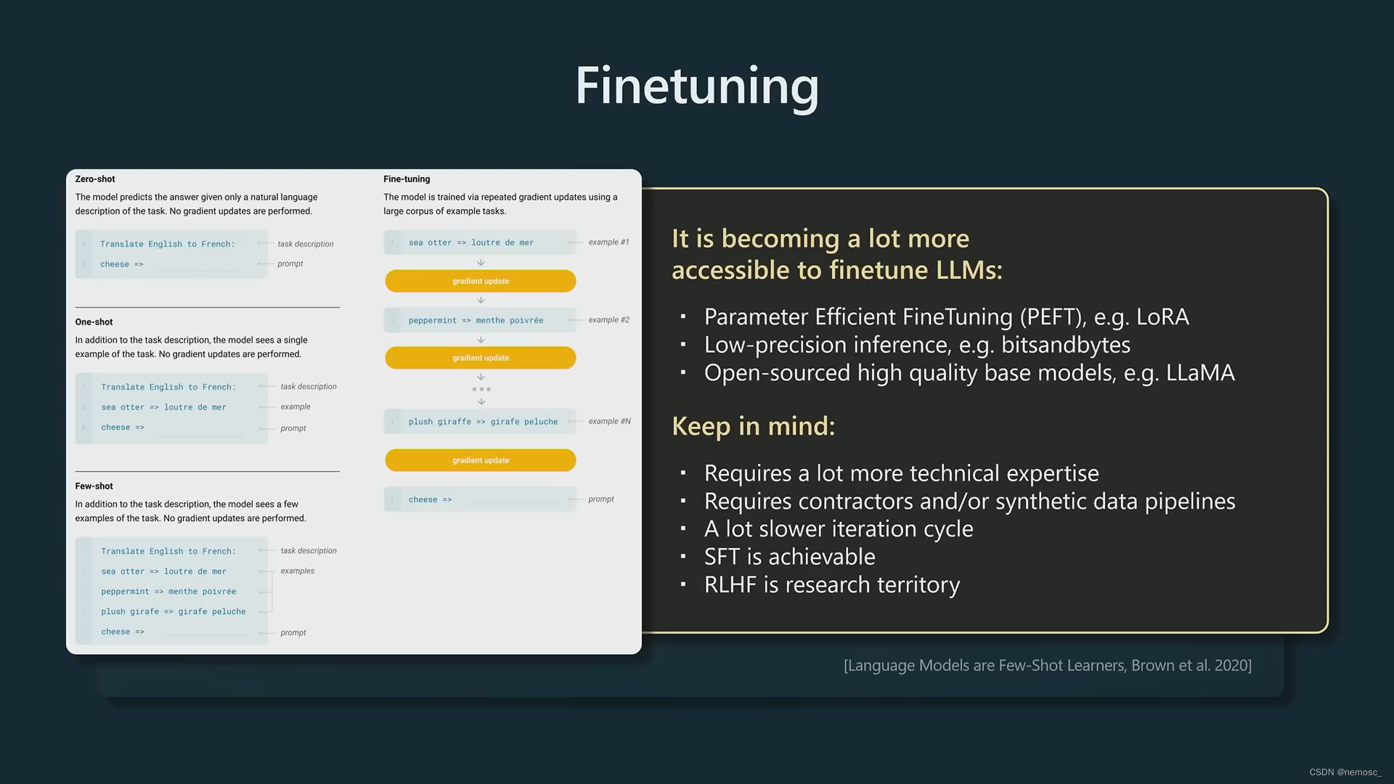Click the gradient update pill below example #N

481,460
